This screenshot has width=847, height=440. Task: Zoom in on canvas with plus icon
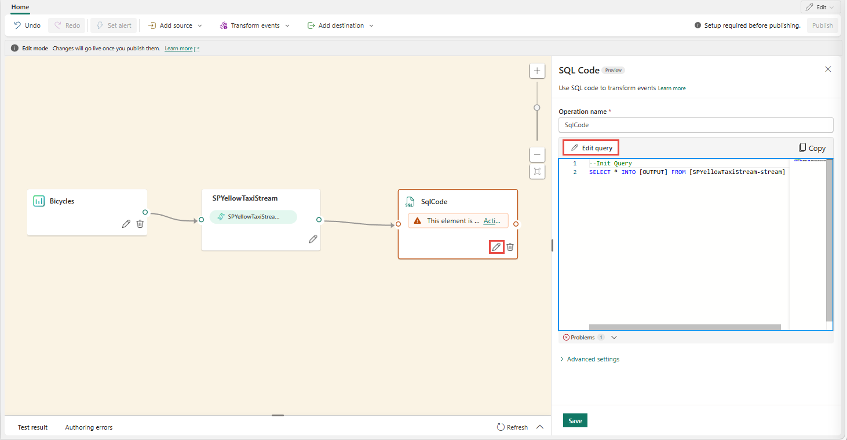(x=537, y=71)
